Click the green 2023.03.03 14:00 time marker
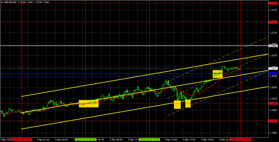Viewport: 279px width, 142px height. click(x=149, y=140)
